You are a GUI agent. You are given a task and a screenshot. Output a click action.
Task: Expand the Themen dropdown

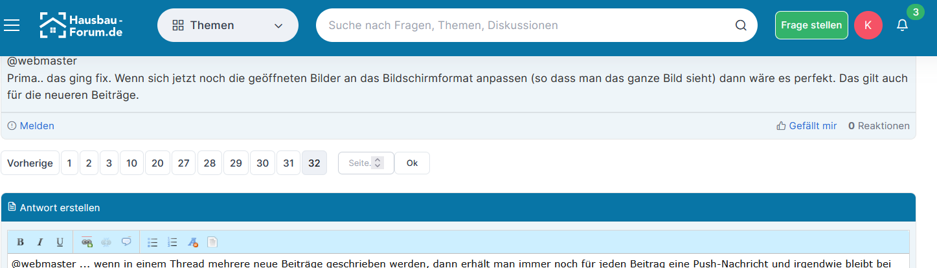[x=228, y=25]
